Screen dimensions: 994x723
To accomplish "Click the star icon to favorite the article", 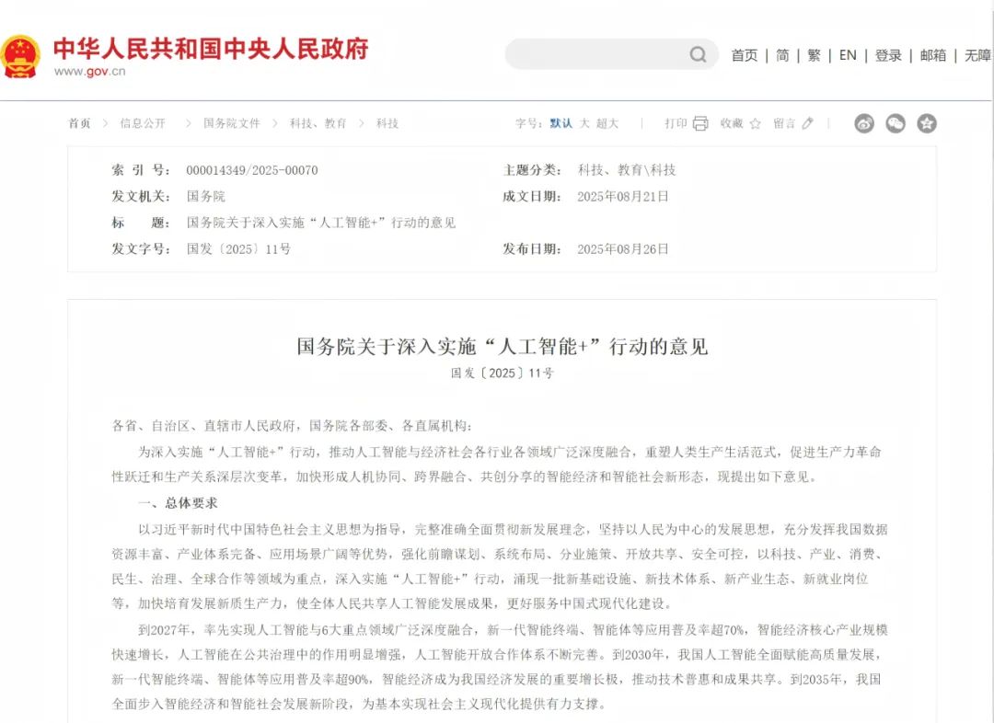I will click(757, 122).
